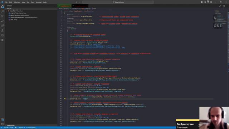Screen dimensions: 229x129
Task: Toggle the secondary side bar layout icon
Action: coord(208,2)
